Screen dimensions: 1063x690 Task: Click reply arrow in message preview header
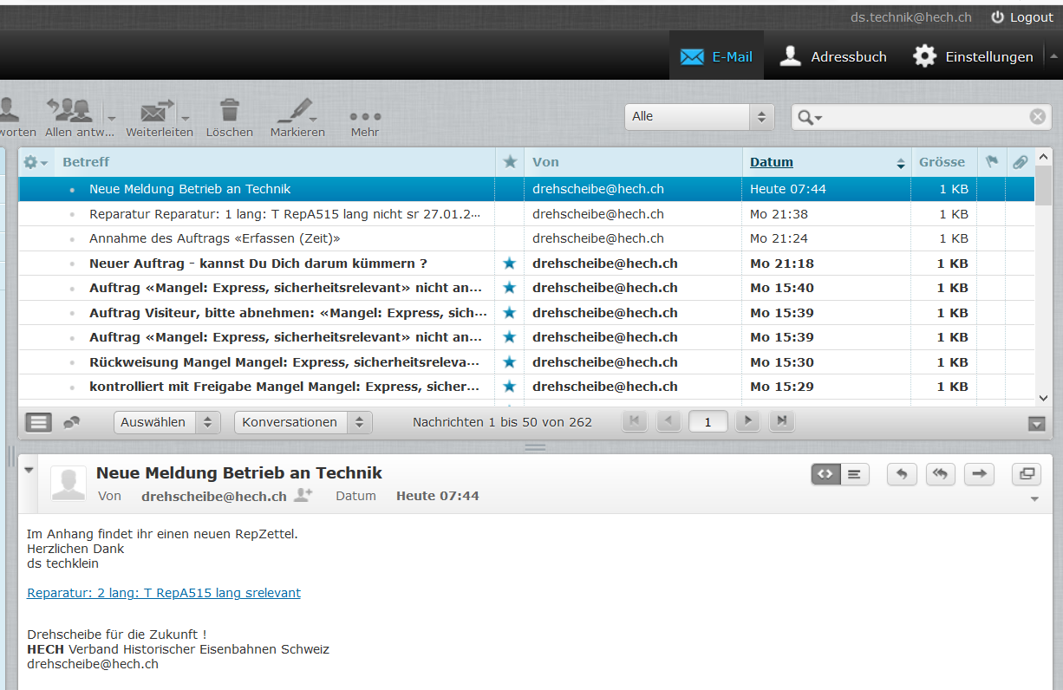pos(902,474)
